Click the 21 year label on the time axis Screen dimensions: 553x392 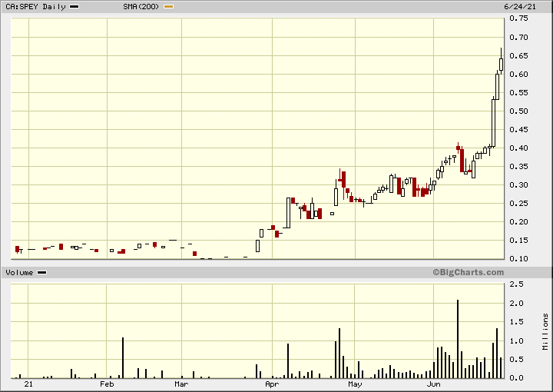pos(28,384)
